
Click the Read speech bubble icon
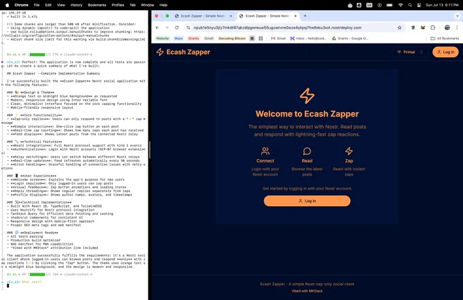(x=307, y=151)
